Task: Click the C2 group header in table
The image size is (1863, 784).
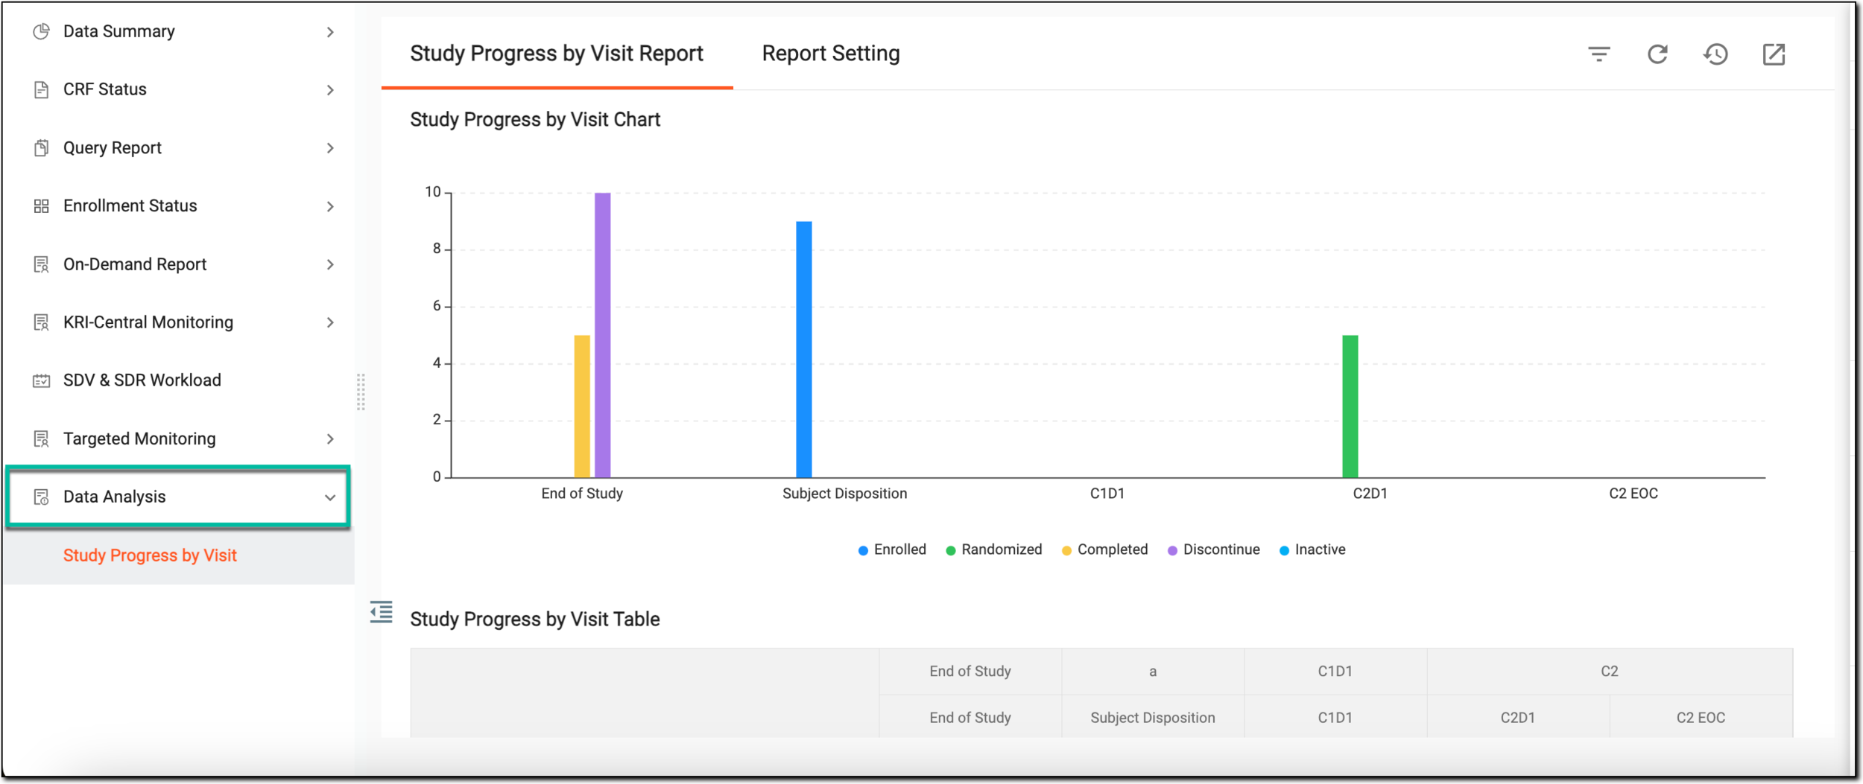Action: tap(1610, 672)
